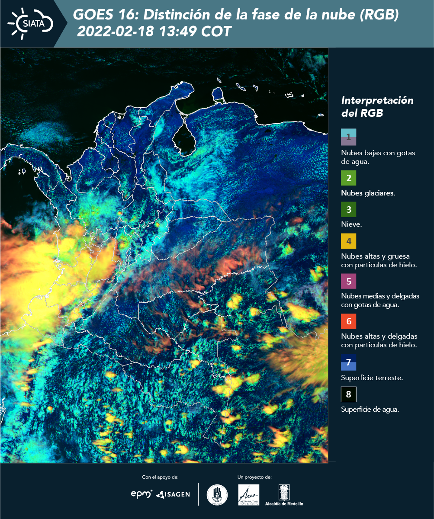Select the magenta swatch number 5
Viewport: 434px width, 519px height.
pyautogui.click(x=348, y=281)
